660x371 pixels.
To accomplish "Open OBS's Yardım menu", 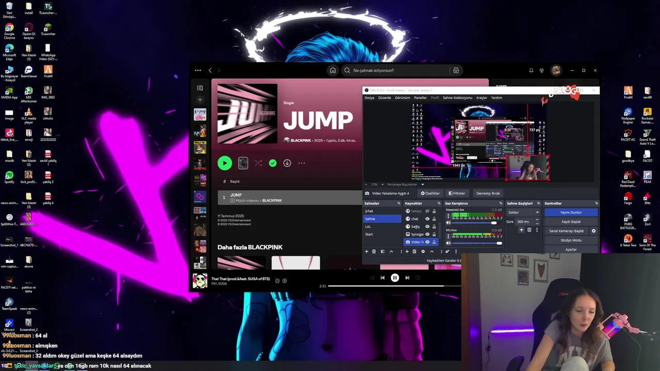I will [497, 98].
